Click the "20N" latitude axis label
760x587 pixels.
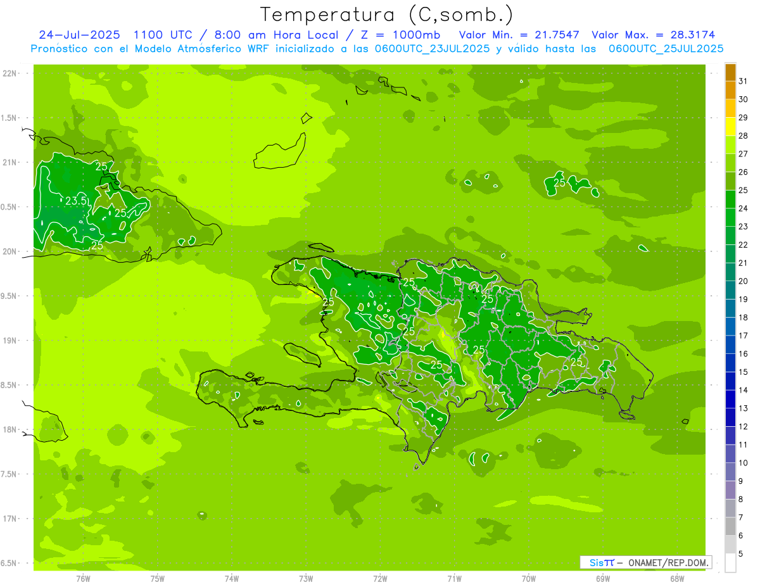pyautogui.click(x=10, y=251)
